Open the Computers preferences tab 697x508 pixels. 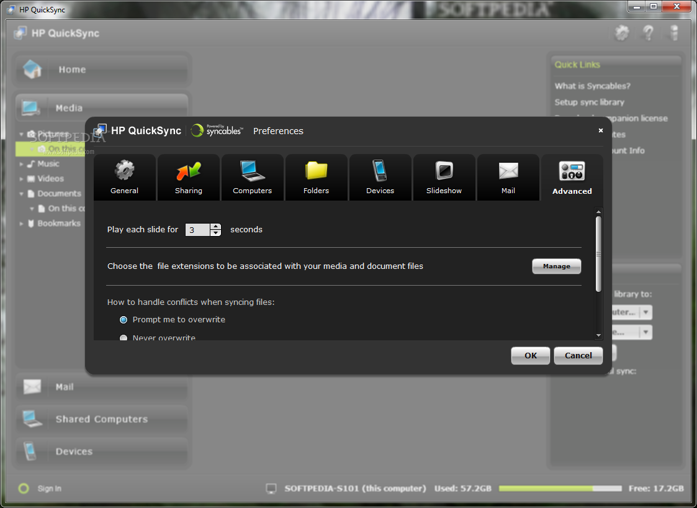253,178
